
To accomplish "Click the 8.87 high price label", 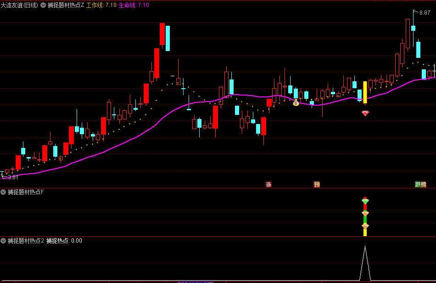I will (425, 13).
